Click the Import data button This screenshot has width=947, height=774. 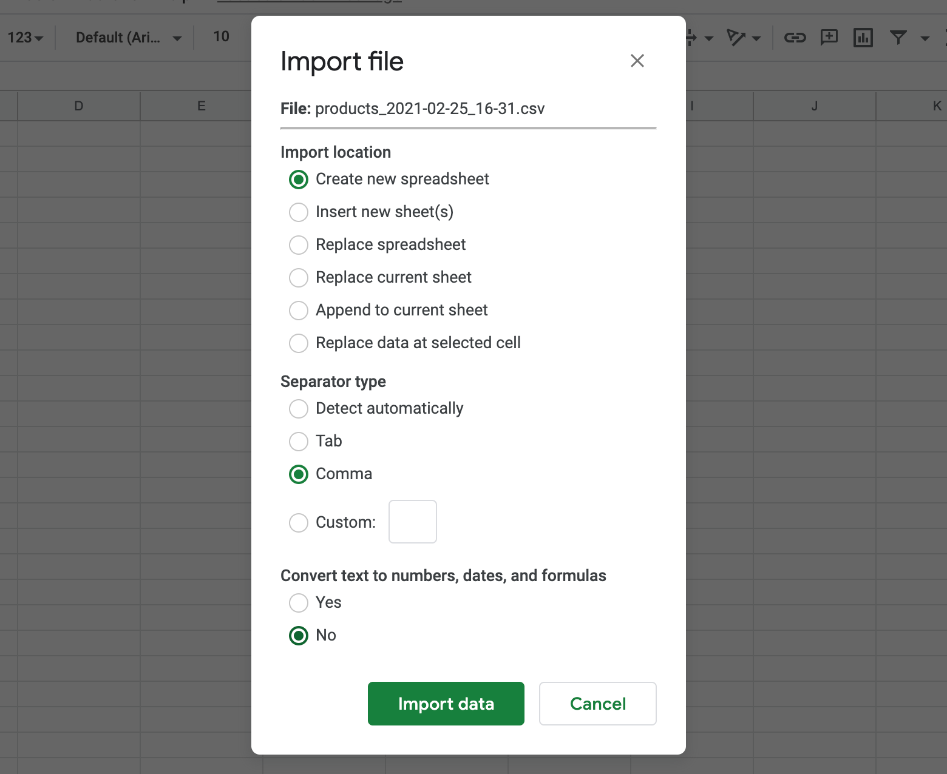click(446, 704)
